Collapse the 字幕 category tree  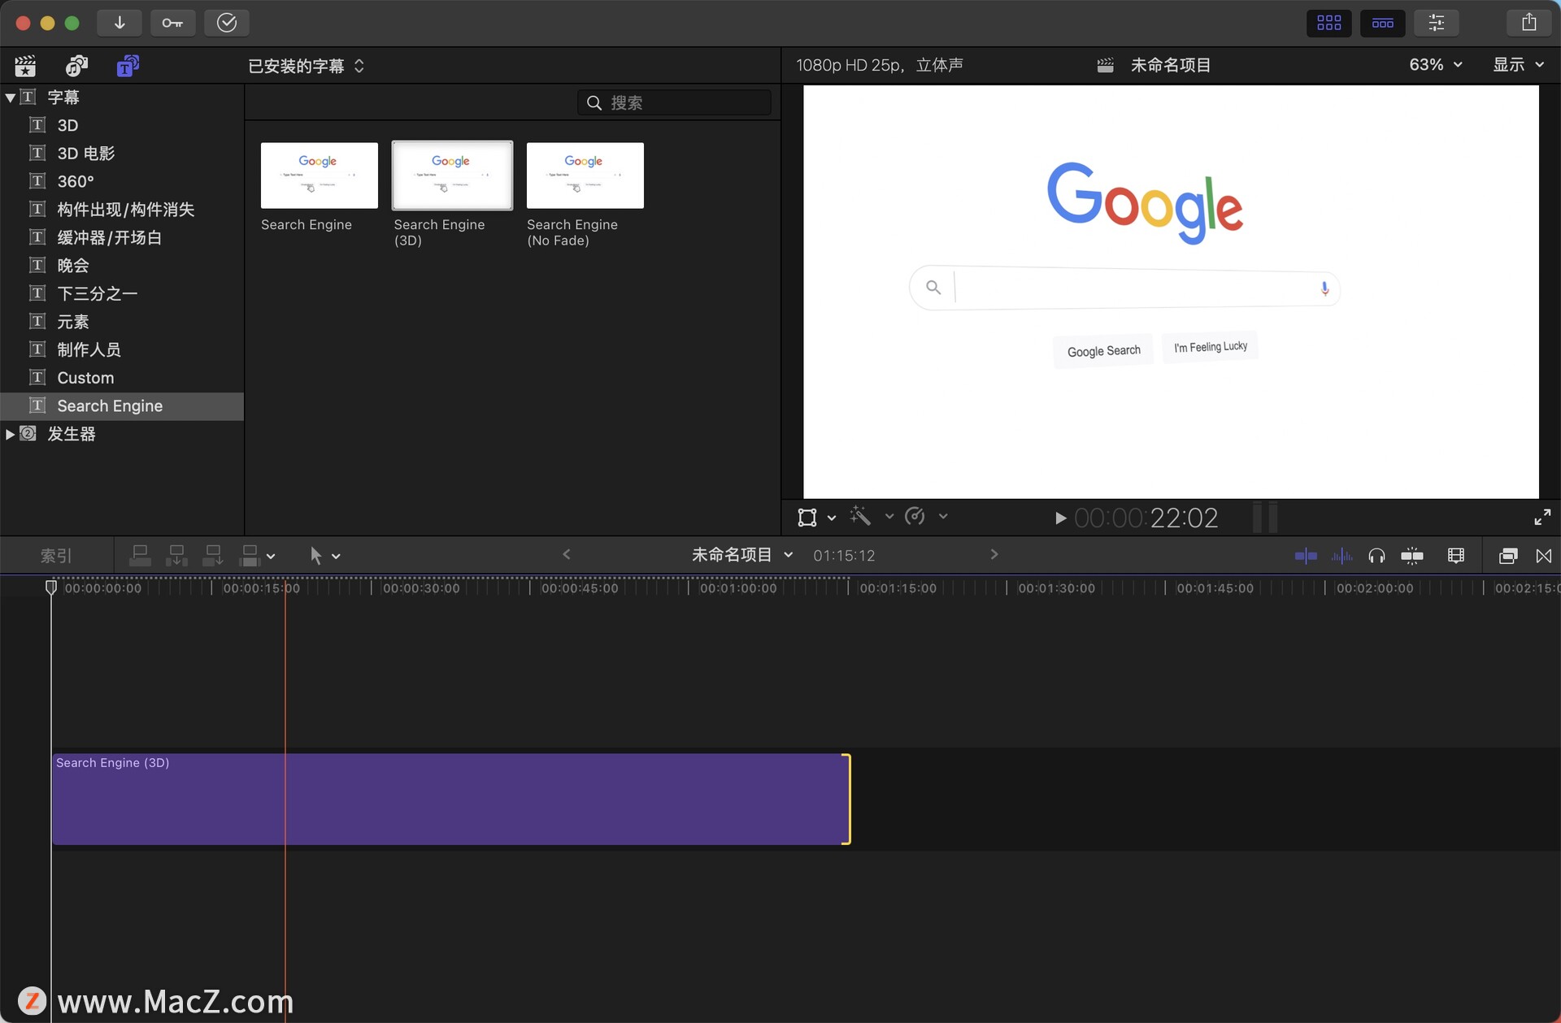tap(10, 98)
